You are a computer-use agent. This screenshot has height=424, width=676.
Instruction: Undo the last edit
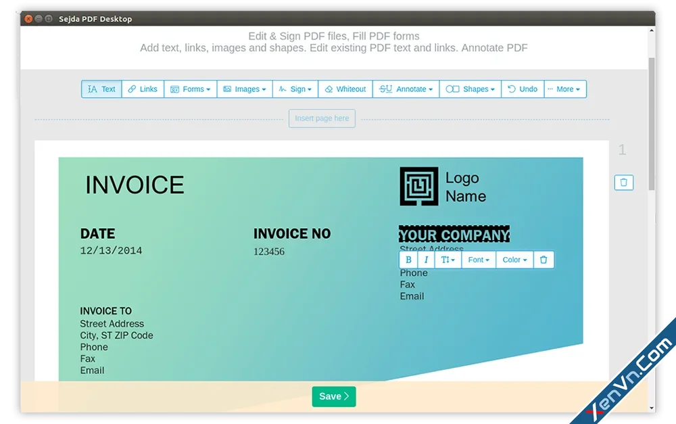pyautogui.click(x=523, y=89)
